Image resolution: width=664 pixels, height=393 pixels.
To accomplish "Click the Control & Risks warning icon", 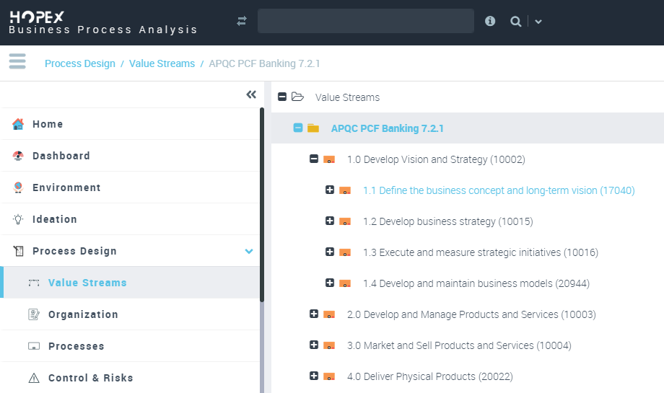I will pyautogui.click(x=34, y=378).
